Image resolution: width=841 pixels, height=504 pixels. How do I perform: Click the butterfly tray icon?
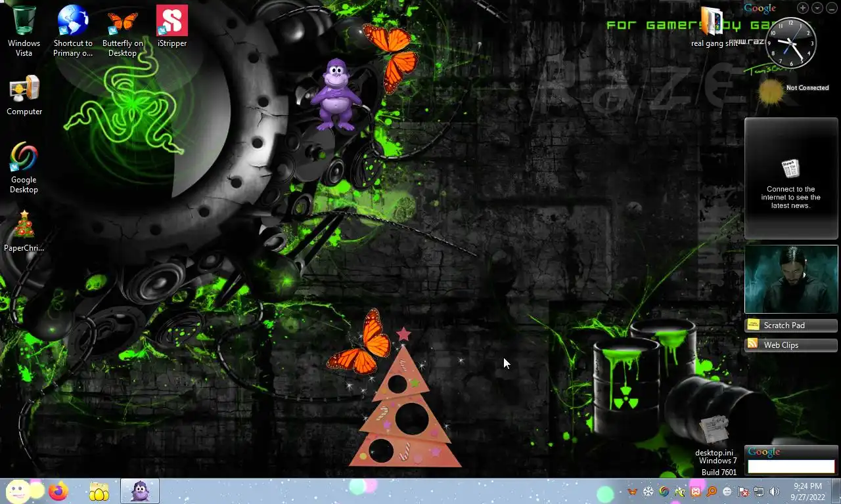633,492
